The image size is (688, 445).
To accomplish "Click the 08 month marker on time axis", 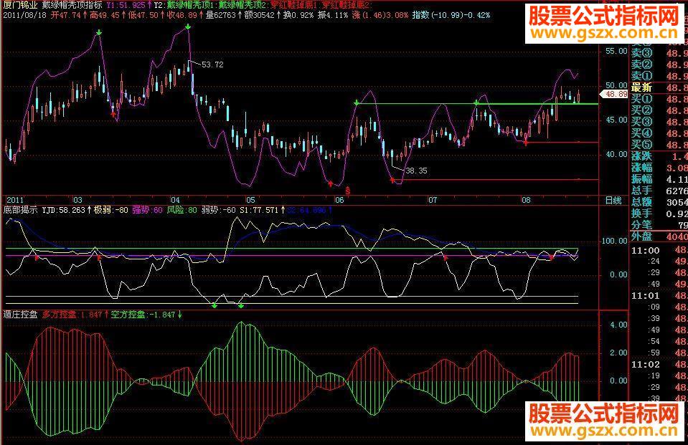I will [x=526, y=200].
